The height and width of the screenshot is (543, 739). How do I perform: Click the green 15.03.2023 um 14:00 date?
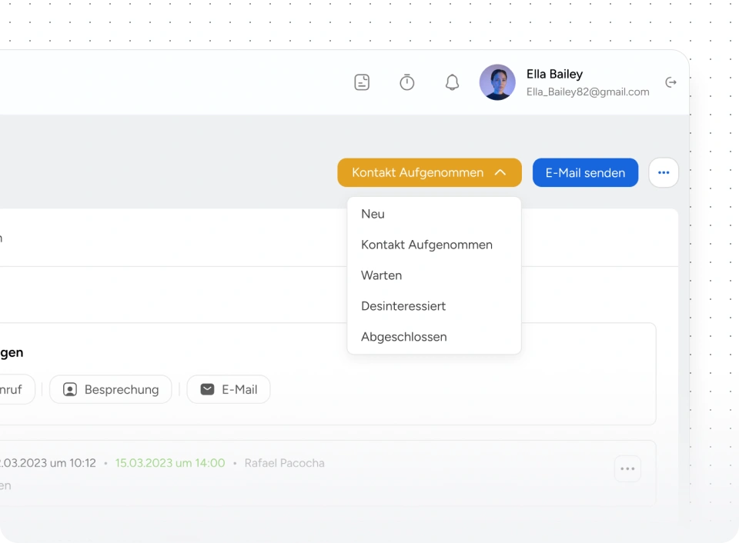pos(170,463)
